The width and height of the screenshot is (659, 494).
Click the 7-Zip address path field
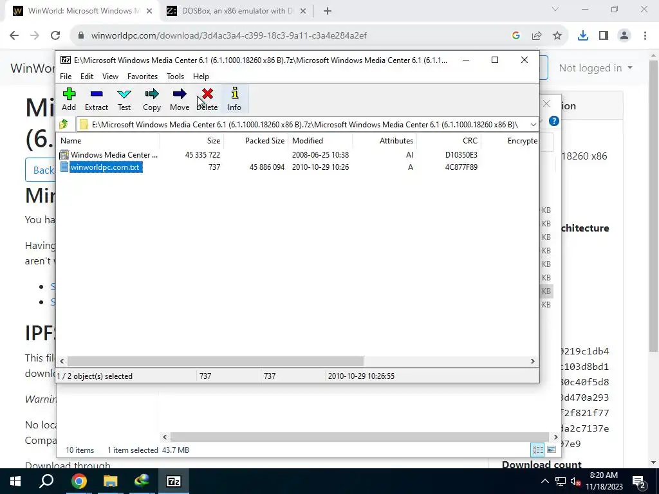[302, 124]
